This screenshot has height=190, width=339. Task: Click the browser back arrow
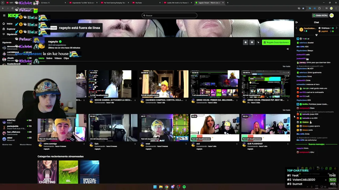[x=3, y=8]
